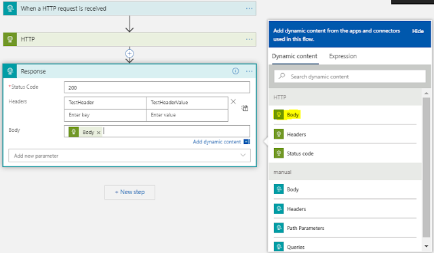
Task: Edit the TestHeaderValue field
Action: pyautogui.click(x=187, y=103)
